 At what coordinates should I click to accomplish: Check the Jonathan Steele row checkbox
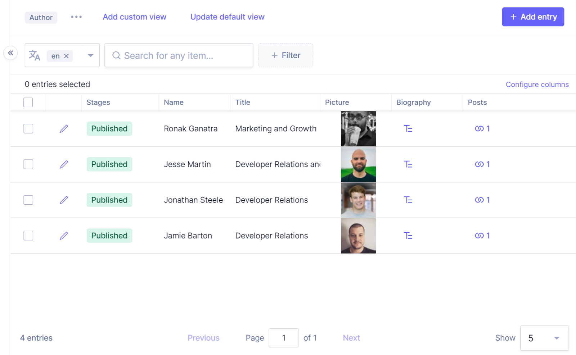point(28,200)
